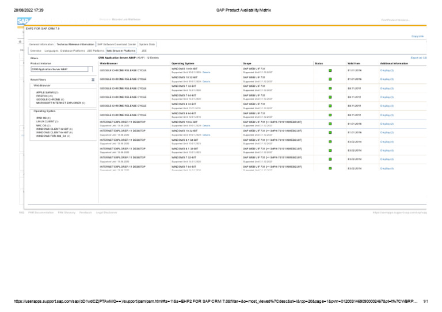The image size is (442, 312).
Task: Click the home icon in left sidebar
Action: tap(21, 42)
